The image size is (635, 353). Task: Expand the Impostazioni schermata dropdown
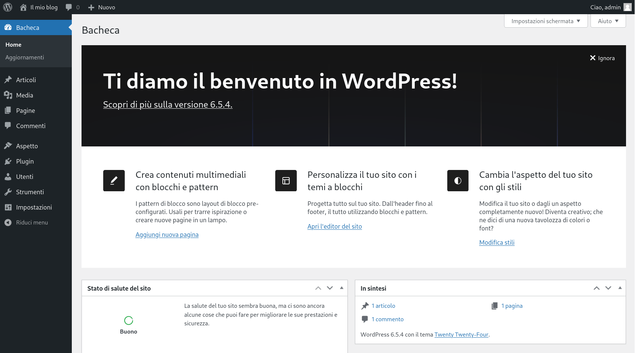pos(546,21)
